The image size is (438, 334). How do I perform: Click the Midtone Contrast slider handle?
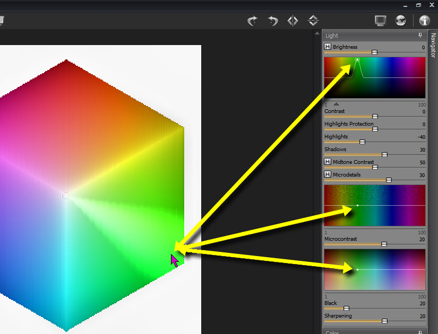click(375, 167)
